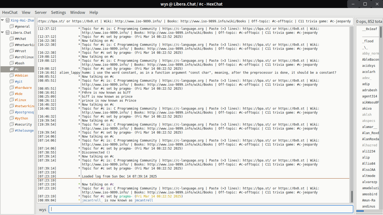The image size is (383, 215).
Task: Open the Server menu
Action: pos(41,13)
